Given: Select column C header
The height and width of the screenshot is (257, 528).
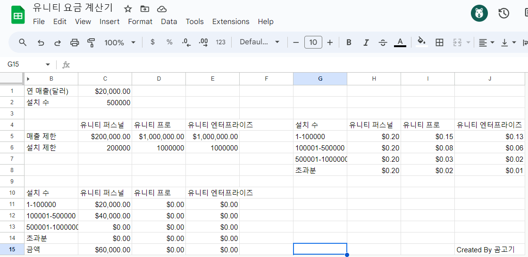Looking at the screenshot, I should tap(105, 79).
